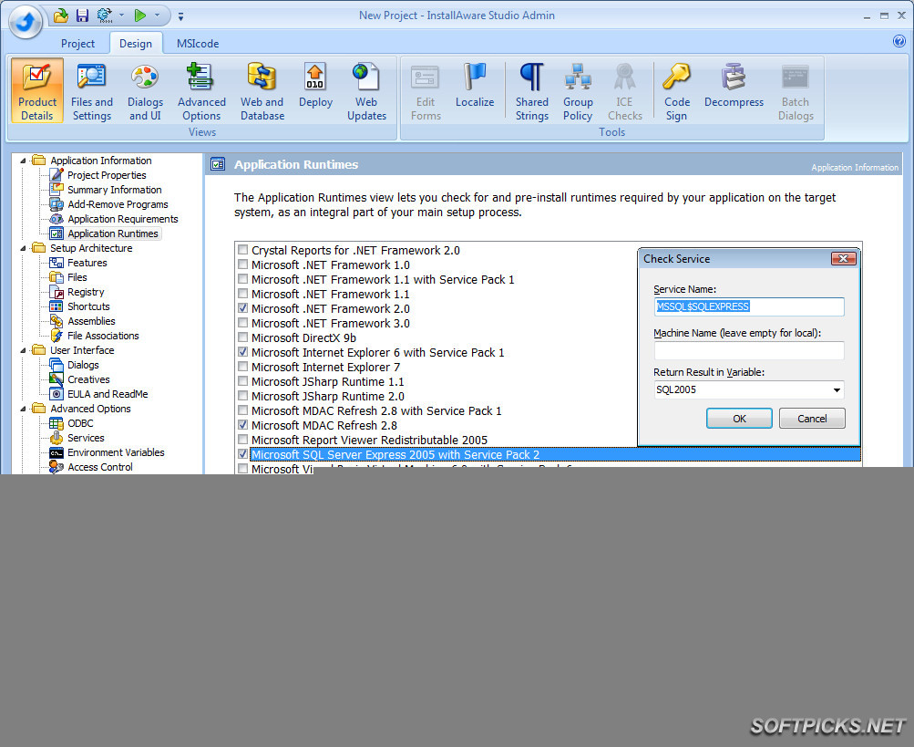914x747 pixels.
Task: Open Registry node in tree
Action: (x=86, y=292)
